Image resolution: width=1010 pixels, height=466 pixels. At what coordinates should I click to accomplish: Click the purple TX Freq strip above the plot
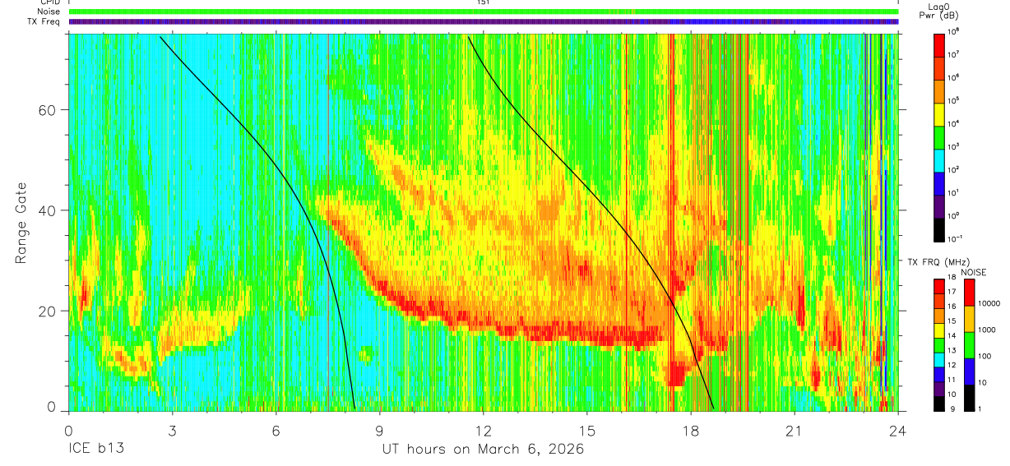[484, 21]
